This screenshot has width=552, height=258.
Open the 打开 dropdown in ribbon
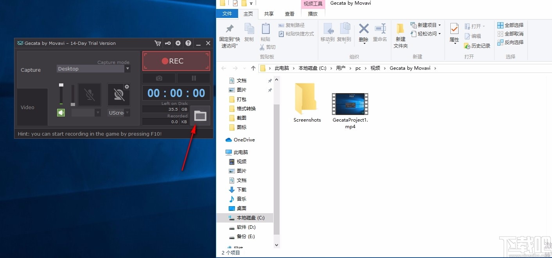pos(475,26)
